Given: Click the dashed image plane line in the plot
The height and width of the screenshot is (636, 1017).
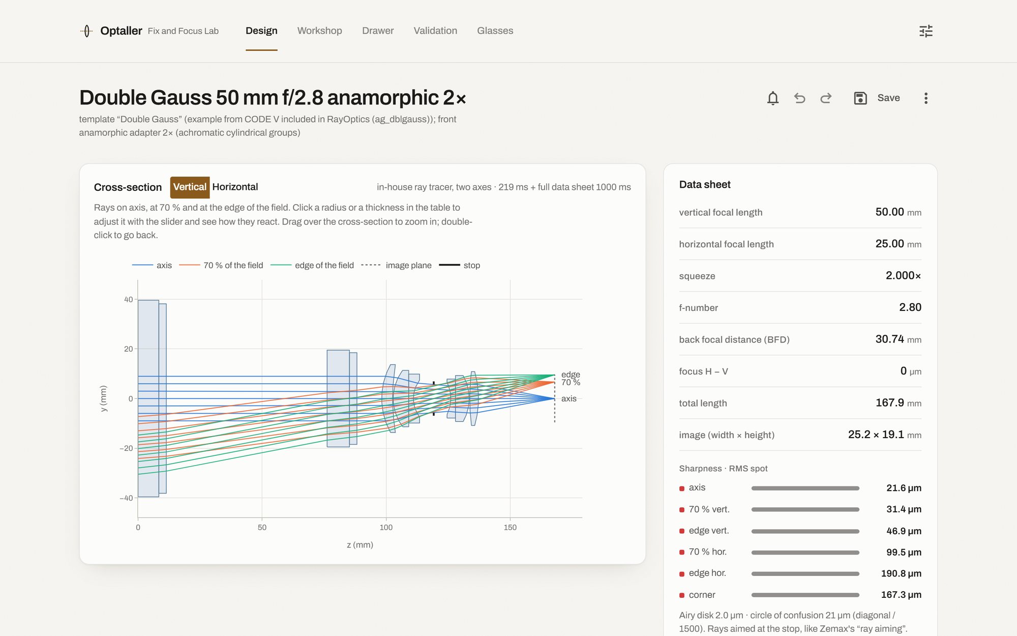Looking at the screenshot, I should (x=555, y=398).
